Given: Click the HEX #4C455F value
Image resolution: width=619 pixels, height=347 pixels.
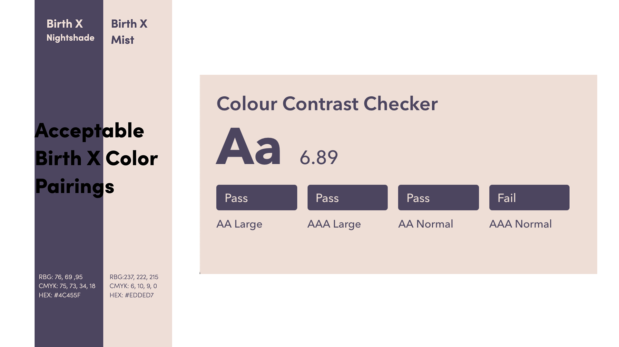Looking at the screenshot, I should (60, 295).
